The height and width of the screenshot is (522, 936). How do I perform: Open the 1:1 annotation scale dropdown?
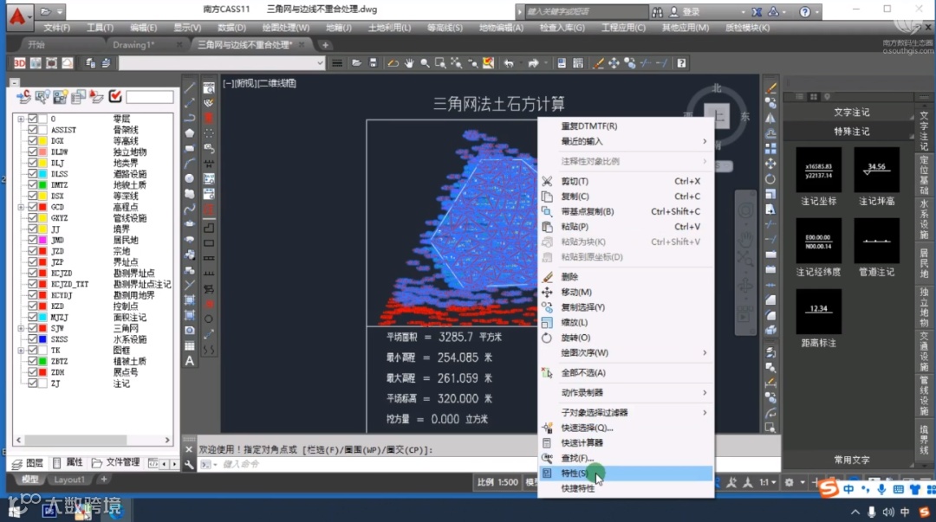pos(768,482)
